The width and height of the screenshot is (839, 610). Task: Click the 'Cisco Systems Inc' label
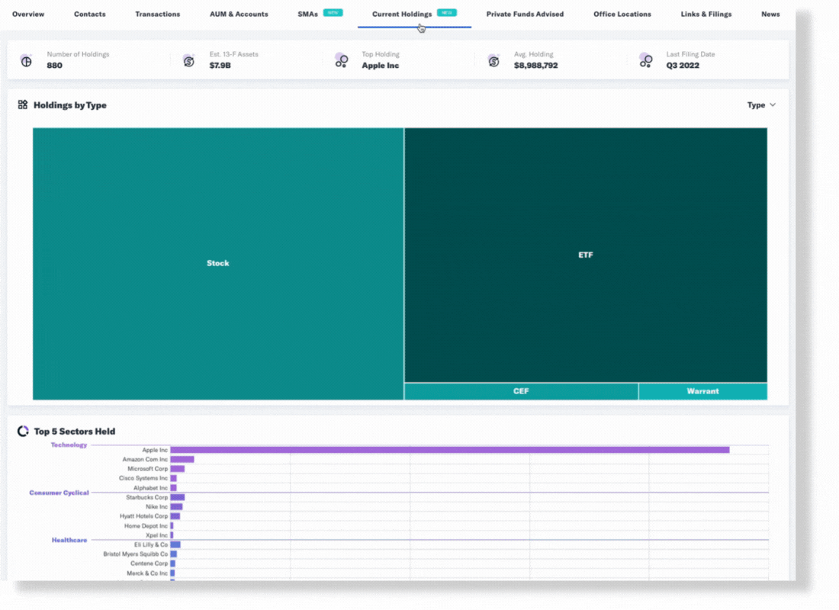click(143, 478)
